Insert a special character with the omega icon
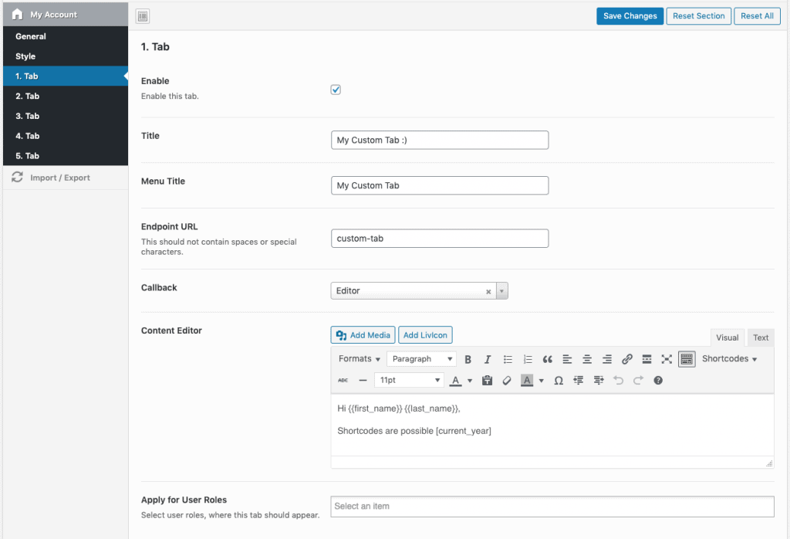The image size is (790, 539). coord(559,381)
